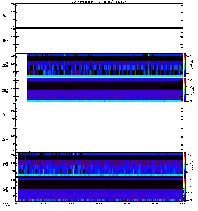
Task: Click the "<|nT|>" unit label beside thb scm1 color bar
Action: (x=194, y=90)
